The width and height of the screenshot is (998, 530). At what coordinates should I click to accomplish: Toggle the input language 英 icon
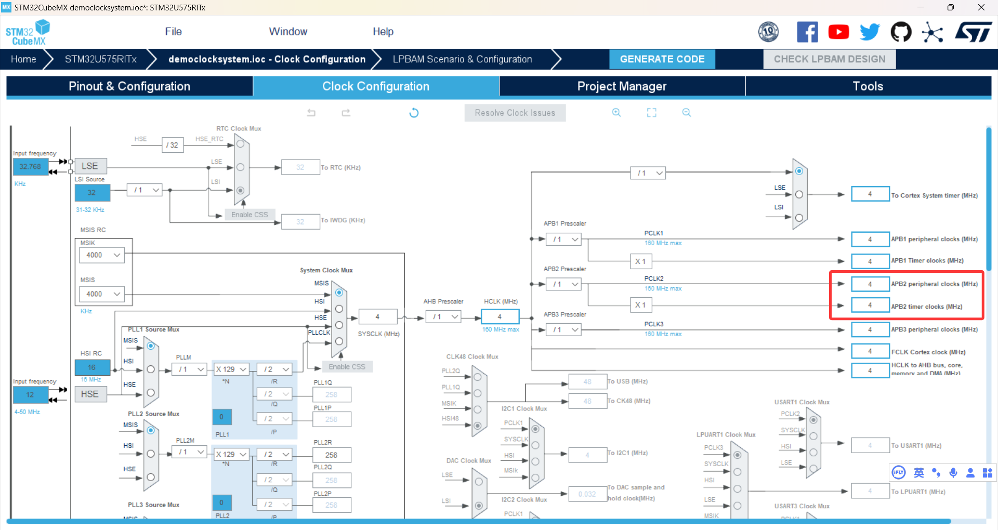point(919,472)
